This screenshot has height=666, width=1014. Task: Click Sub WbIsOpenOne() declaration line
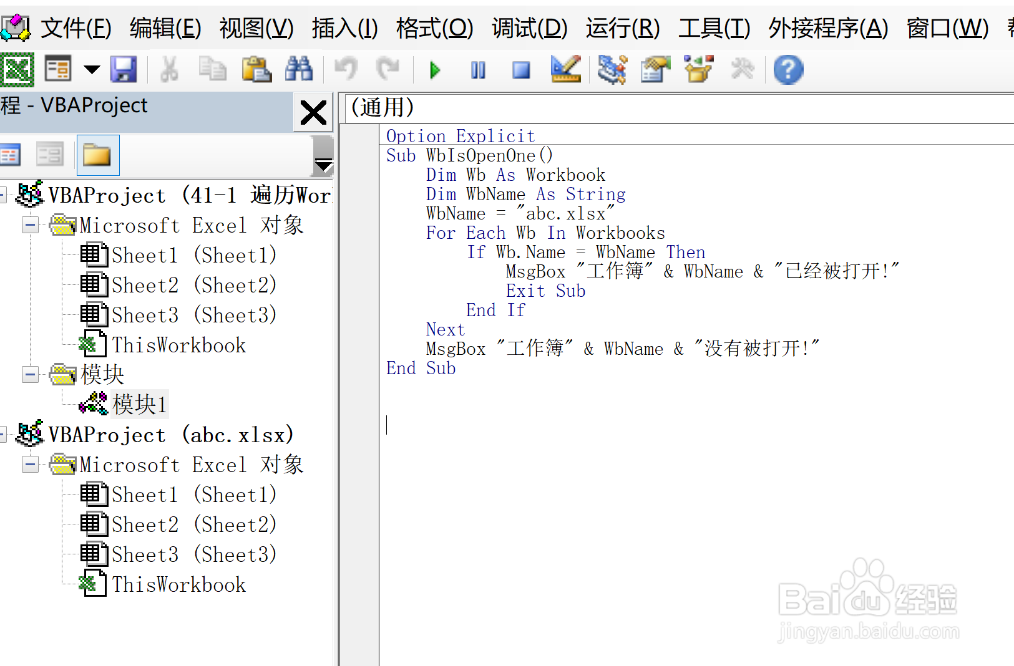coord(469,155)
